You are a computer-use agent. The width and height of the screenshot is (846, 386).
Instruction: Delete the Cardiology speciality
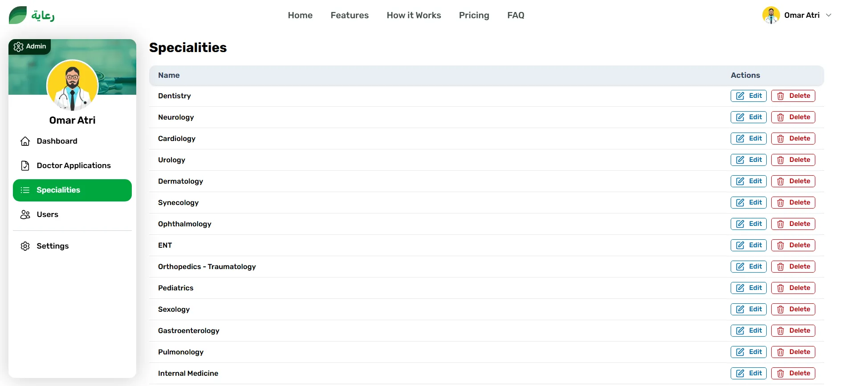793,139
